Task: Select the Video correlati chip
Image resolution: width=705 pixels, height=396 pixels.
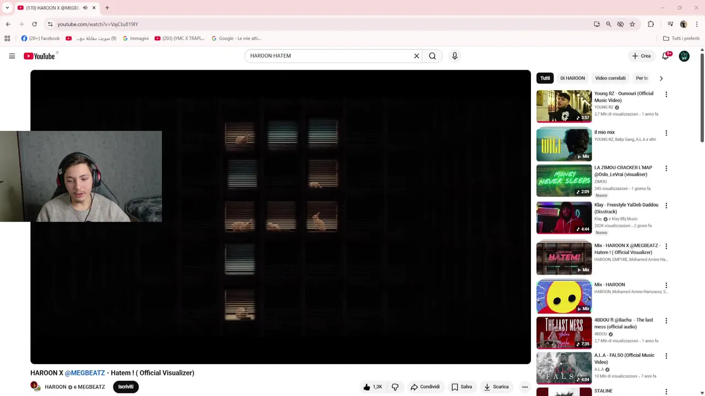Action: click(610, 78)
